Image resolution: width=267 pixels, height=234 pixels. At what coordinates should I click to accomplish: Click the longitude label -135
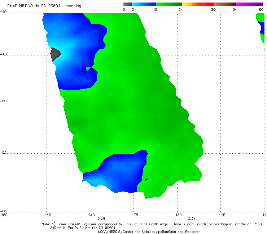click(133, 215)
